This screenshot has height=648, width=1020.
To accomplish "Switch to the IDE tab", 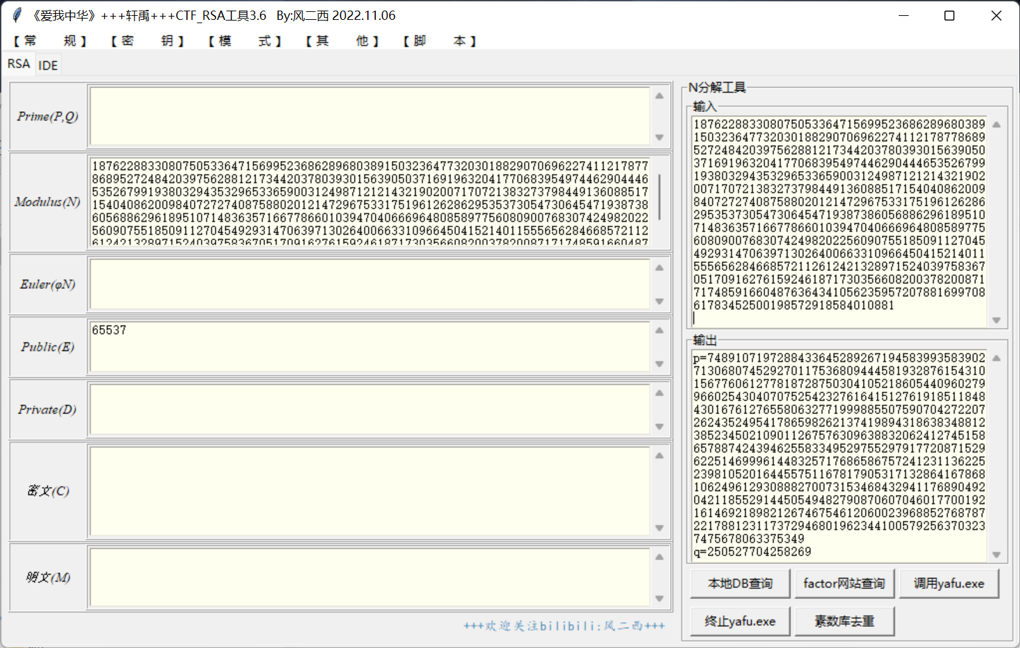I will 48,65.
